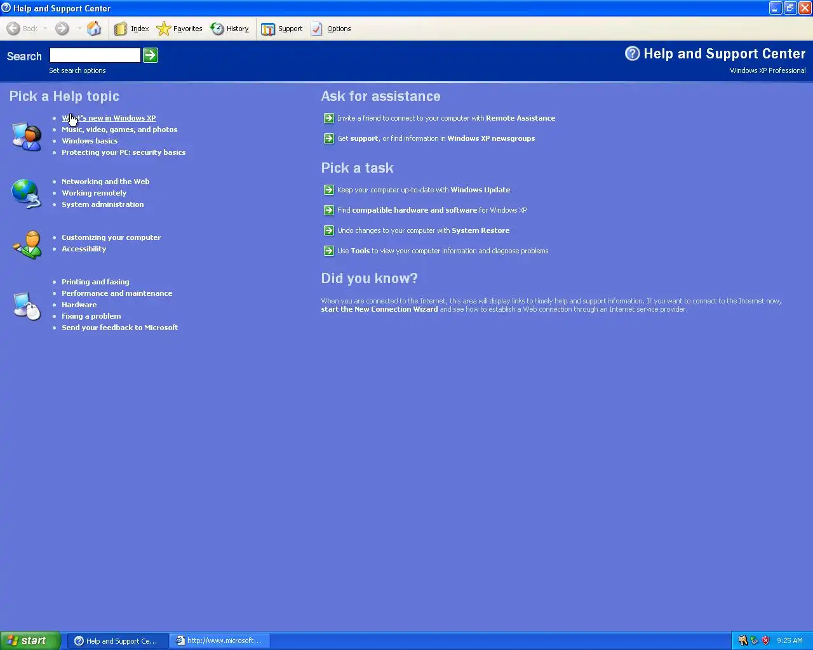
Task: Open the Forward history dropdown arrow
Action: coord(79,29)
